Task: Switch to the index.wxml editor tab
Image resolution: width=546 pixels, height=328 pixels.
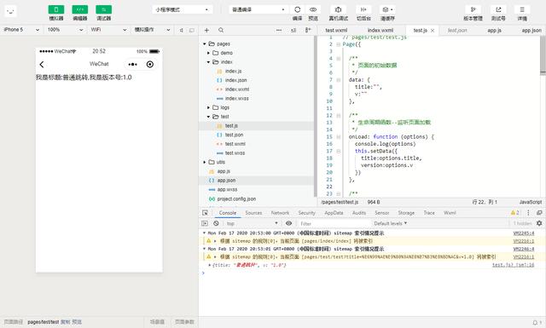Action: coord(380,31)
